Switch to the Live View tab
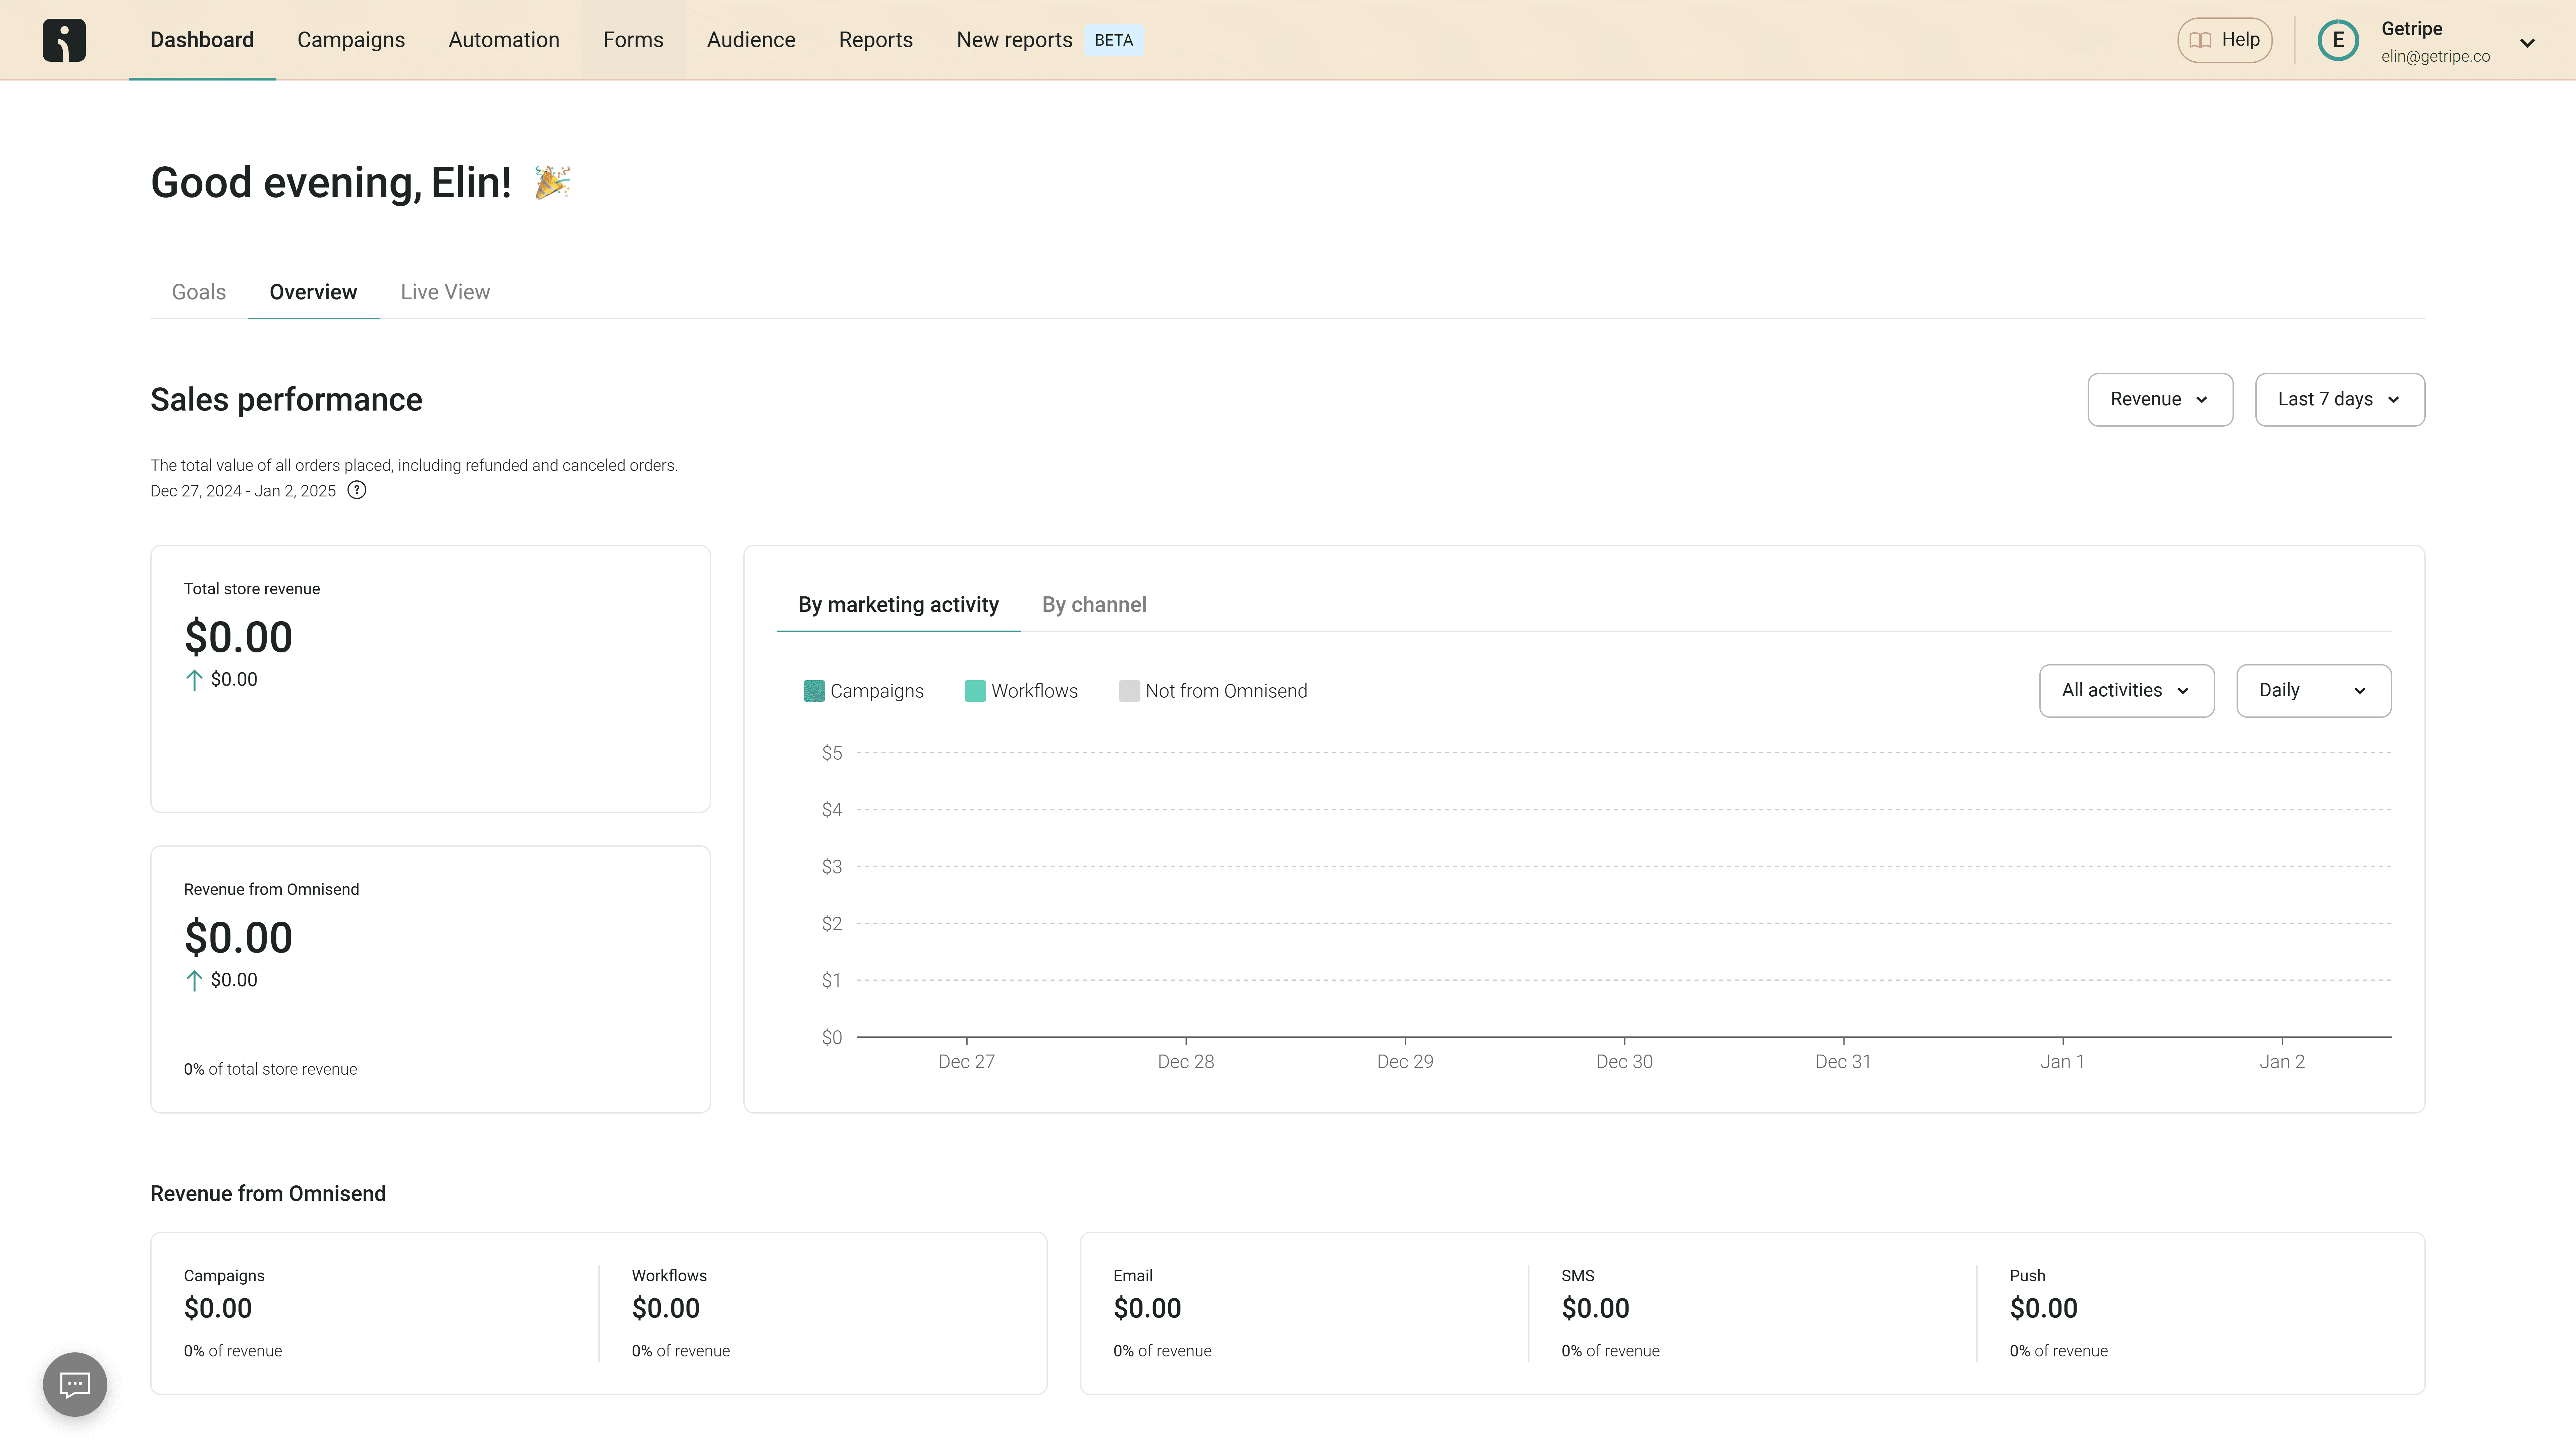Image resolution: width=2576 pixels, height=1449 pixels. (445, 292)
